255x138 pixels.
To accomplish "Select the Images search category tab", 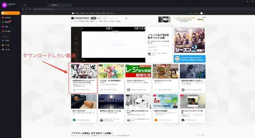I will [x=99, y=18].
